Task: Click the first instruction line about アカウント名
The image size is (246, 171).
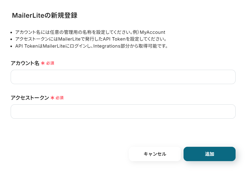Action: [78, 32]
